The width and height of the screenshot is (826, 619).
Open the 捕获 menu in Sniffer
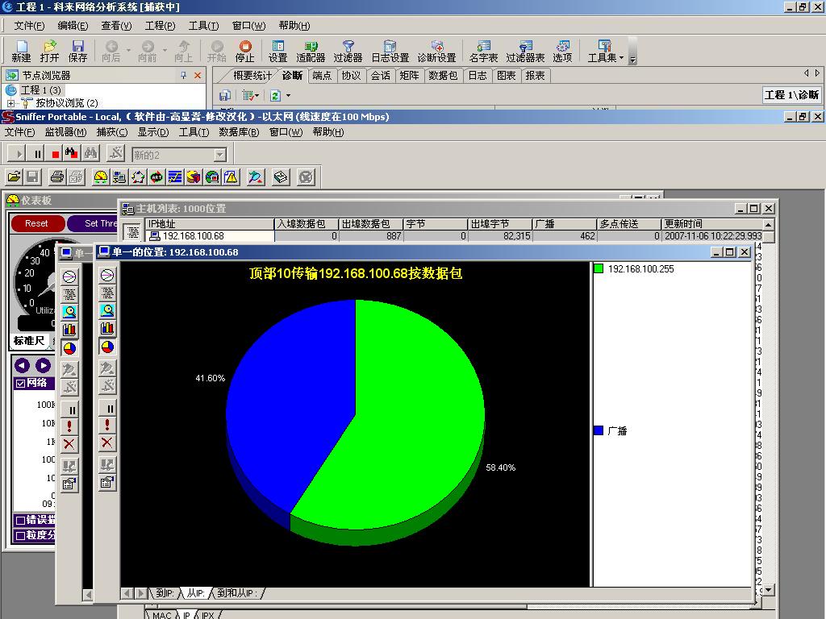pyautogui.click(x=111, y=132)
